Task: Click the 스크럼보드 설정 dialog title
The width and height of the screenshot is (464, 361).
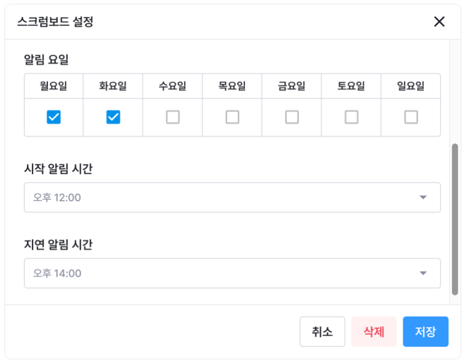Action: [55, 22]
